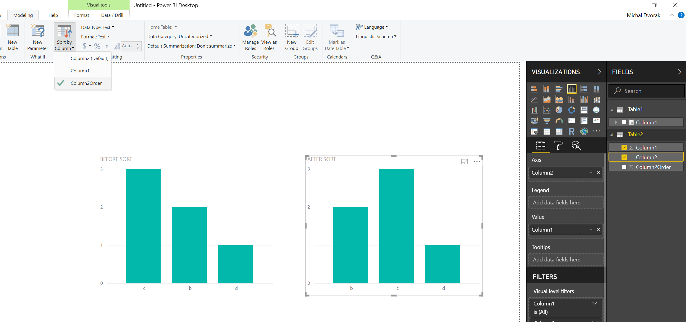This screenshot has width=686, height=322.
Task: Switch to the Data / Drill tab
Action: coord(112,15)
